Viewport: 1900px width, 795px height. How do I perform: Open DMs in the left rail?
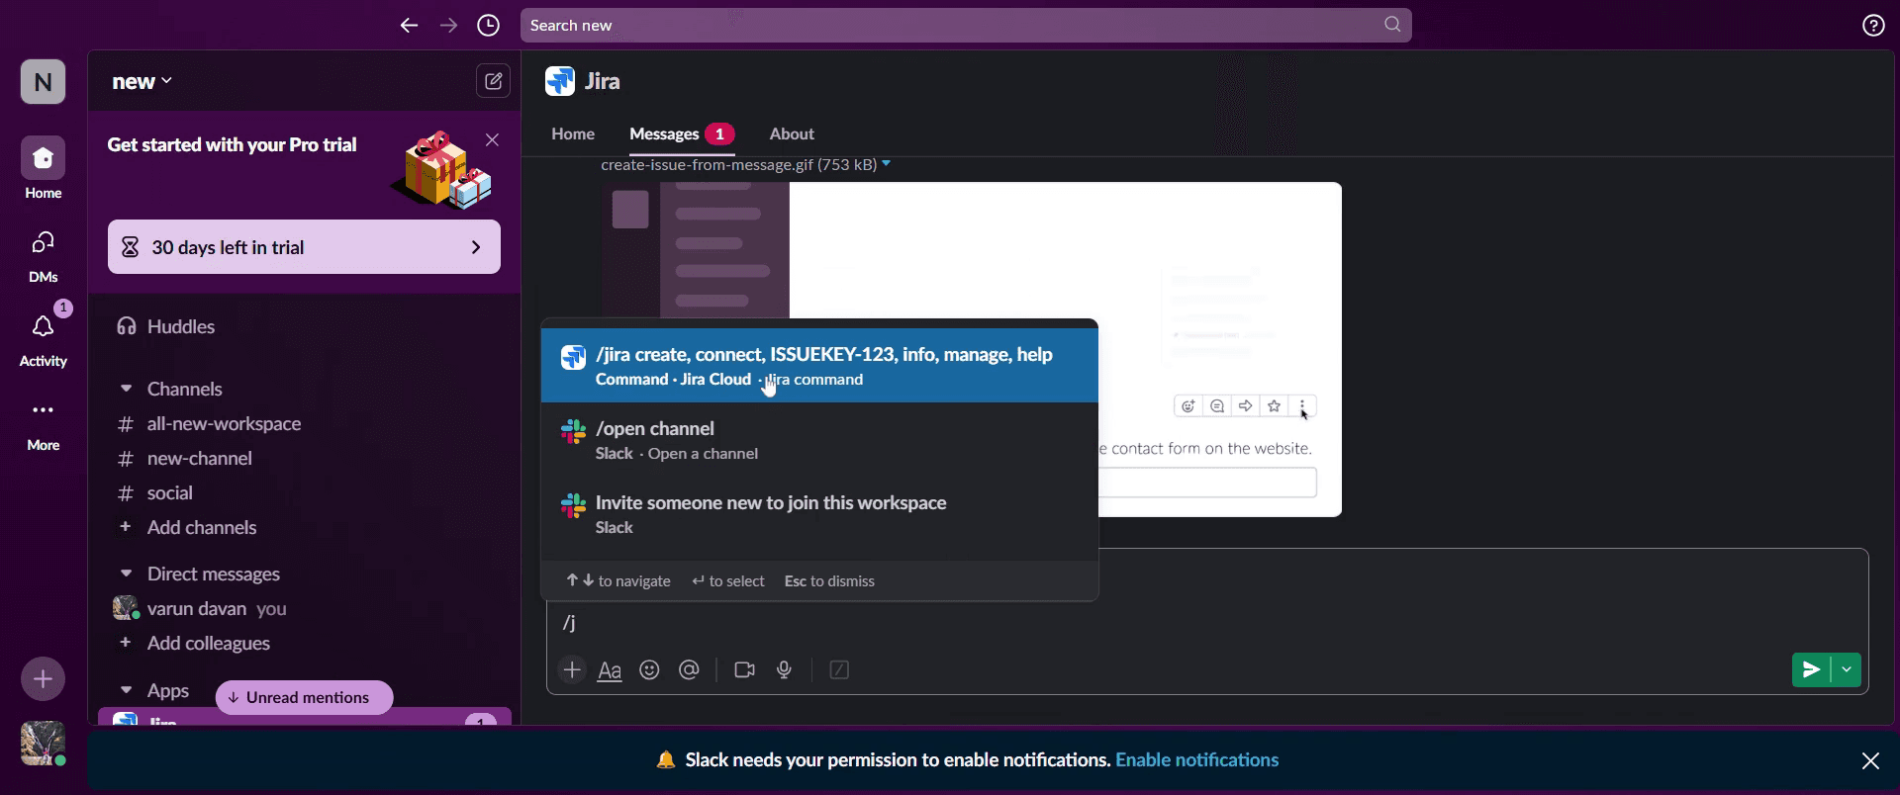tap(44, 255)
